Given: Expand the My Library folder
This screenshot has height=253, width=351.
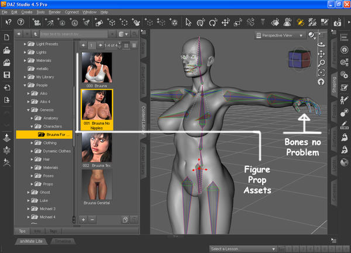Looking at the screenshot, I should 25,77.
